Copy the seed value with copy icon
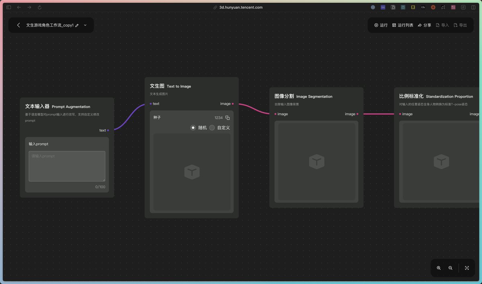Viewport: 482px width, 284px height. pyautogui.click(x=227, y=118)
